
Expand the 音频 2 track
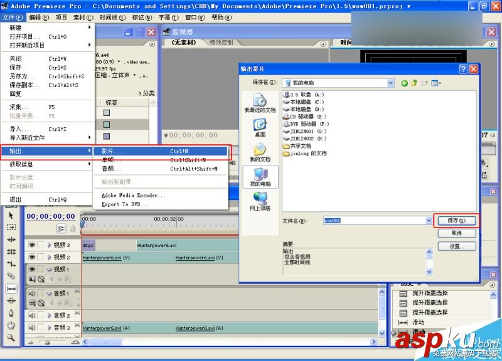coord(50,315)
